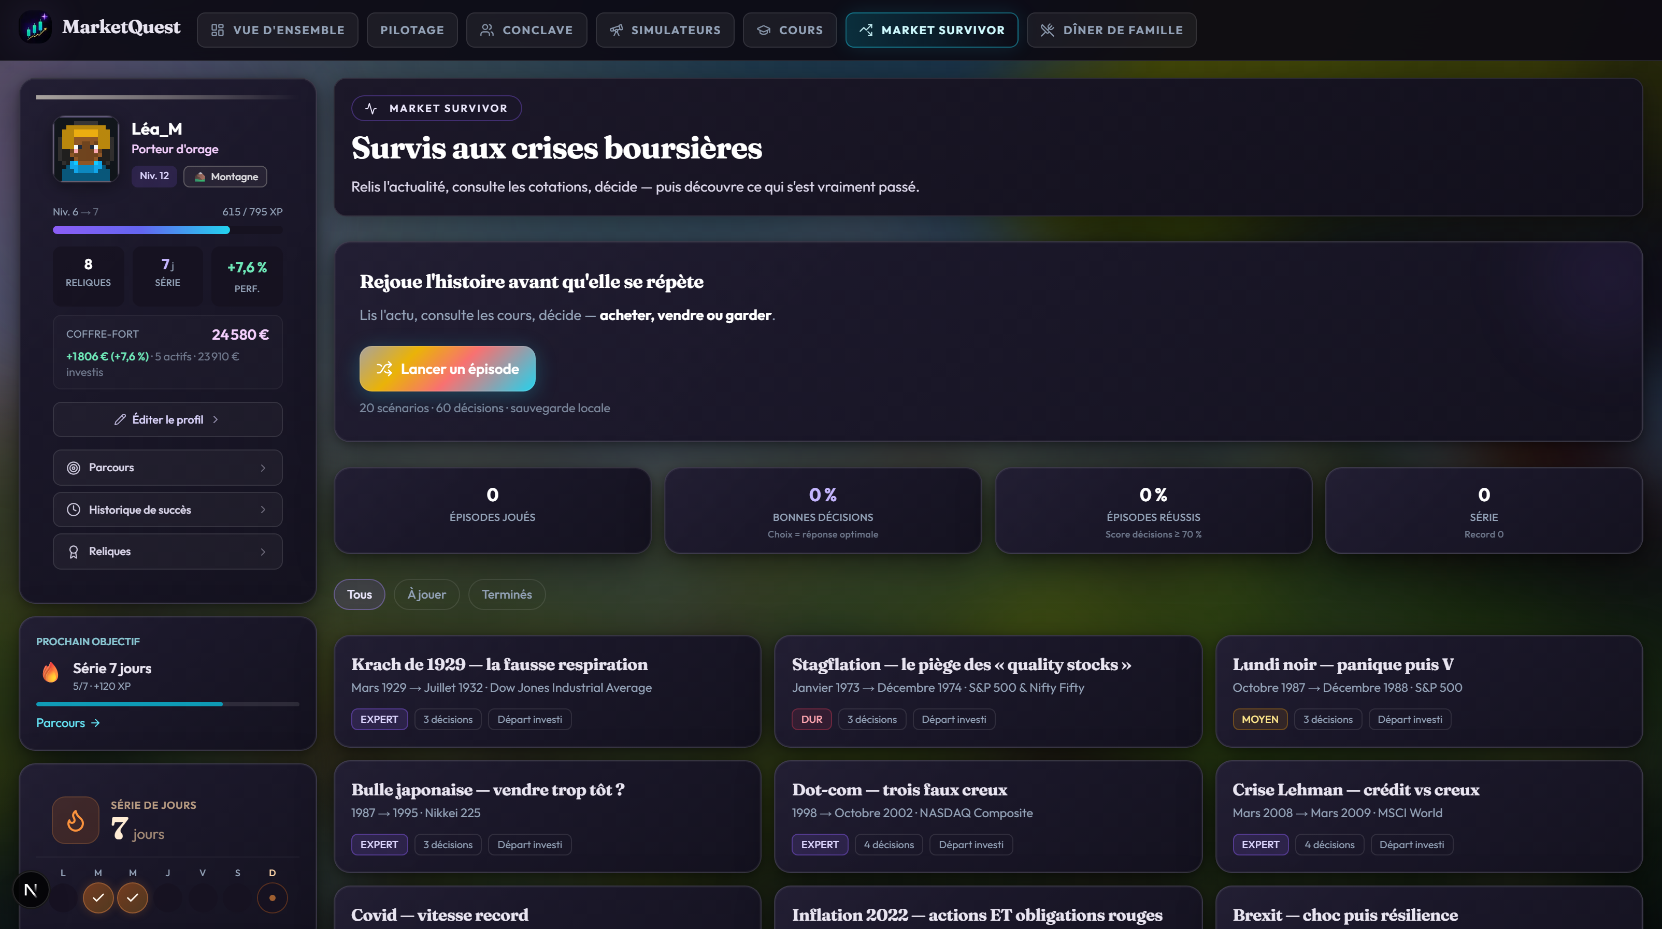The image size is (1662, 929).
Task: Click "4 décisions" on the Dot-com card
Action: click(x=889, y=845)
